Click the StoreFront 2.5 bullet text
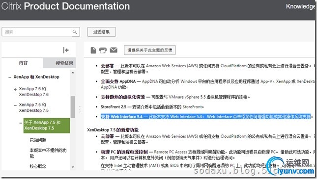 click(152, 107)
